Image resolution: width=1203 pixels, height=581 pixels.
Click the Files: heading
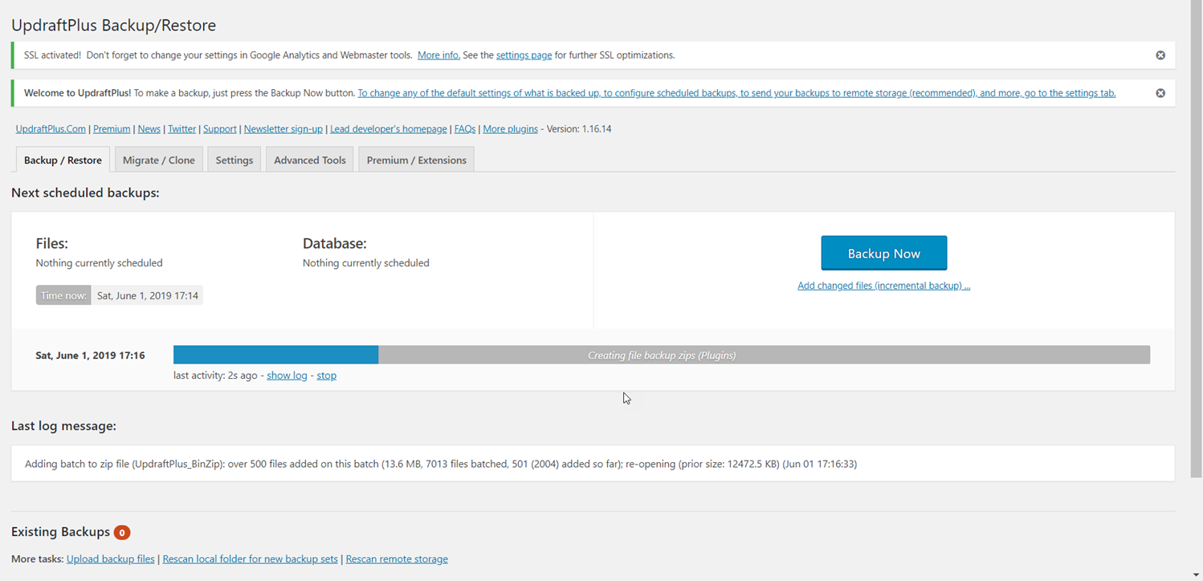52,243
